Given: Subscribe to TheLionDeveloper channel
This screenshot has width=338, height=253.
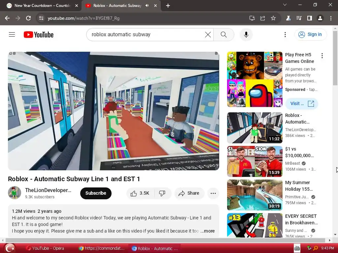Looking at the screenshot, I should click(96, 193).
